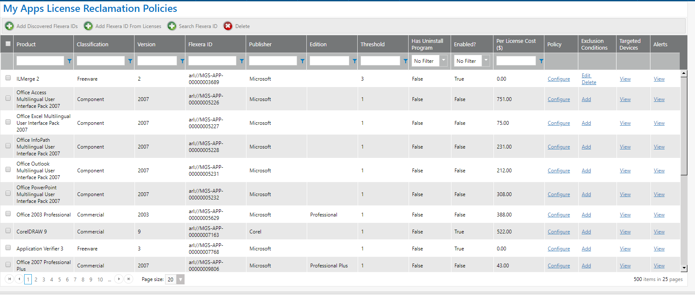
Task: Click the Flexera ID filter text box
Action: (212, 61)
